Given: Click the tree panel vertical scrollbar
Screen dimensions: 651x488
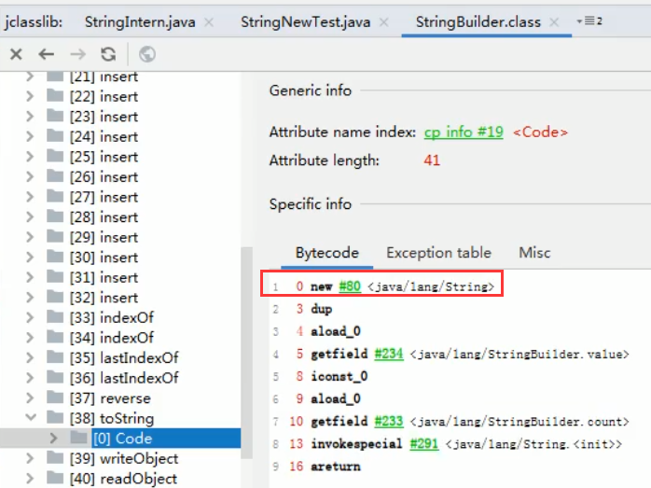Looking at the screenshot, I should [246, 352].
